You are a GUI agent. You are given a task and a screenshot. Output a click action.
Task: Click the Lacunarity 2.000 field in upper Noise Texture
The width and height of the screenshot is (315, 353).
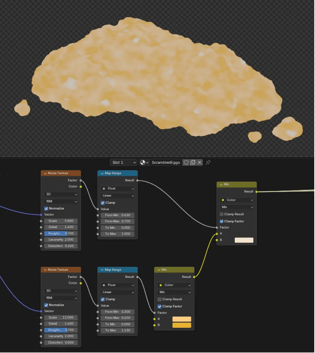[61, 240]
